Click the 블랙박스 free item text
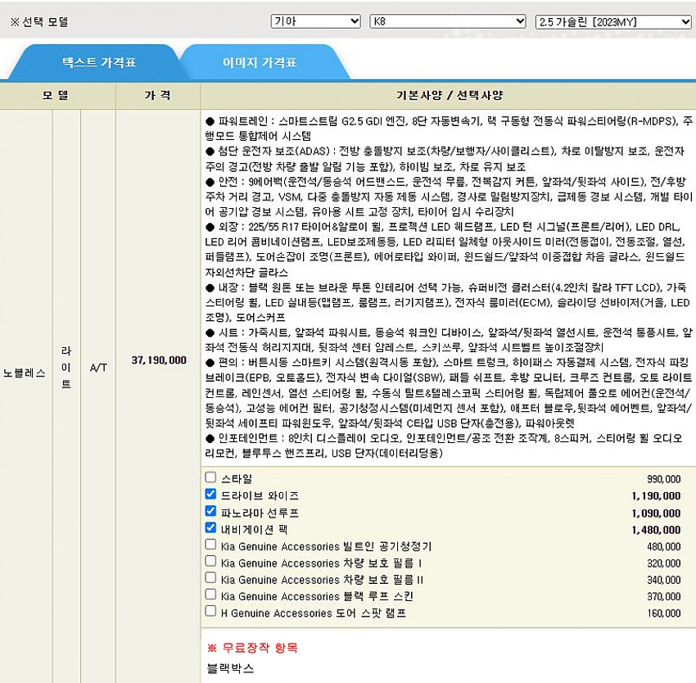The height and width of the screenshot is (683, 696). (231, 668)
